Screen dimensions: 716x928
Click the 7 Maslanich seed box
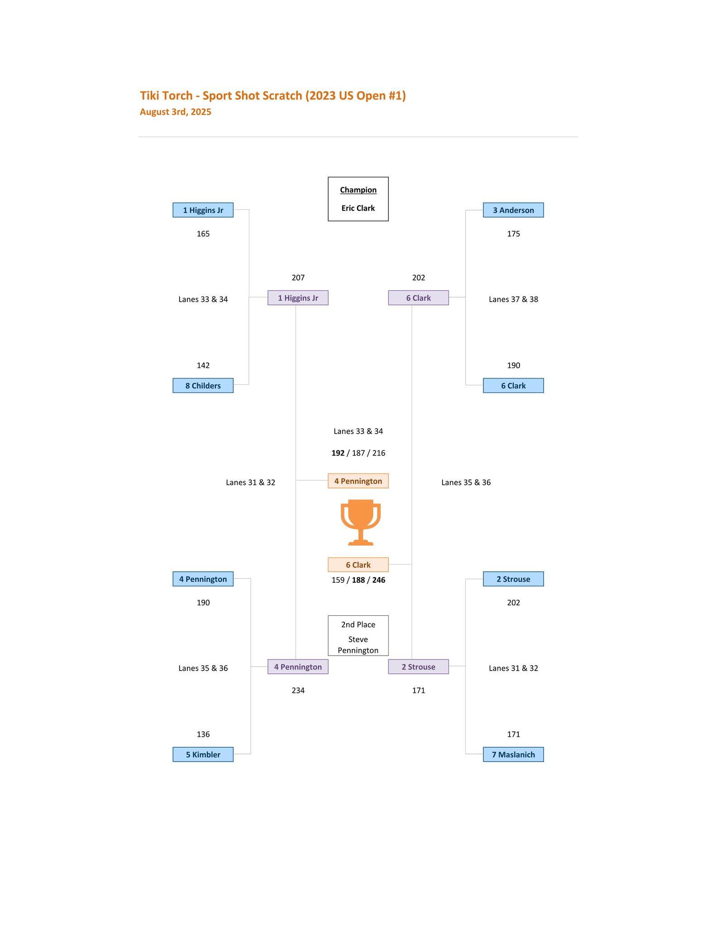point(513,754)
